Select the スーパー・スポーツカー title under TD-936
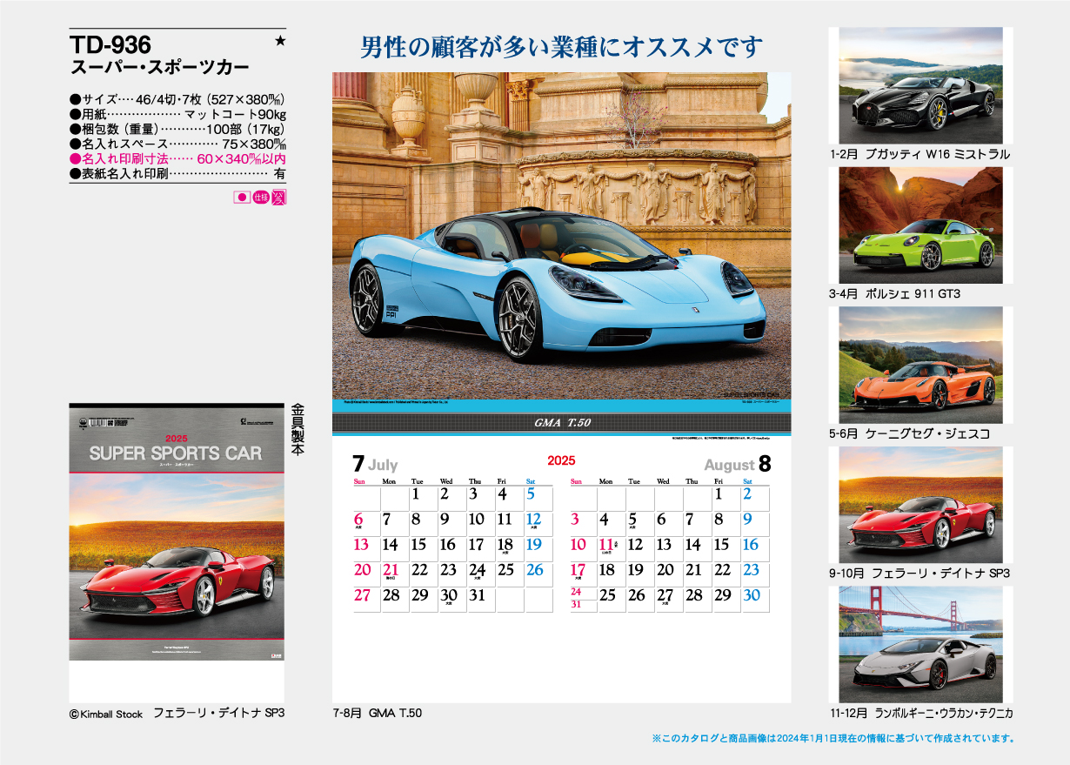This screenshot has height=765, width=1070. tap(159, 67)
